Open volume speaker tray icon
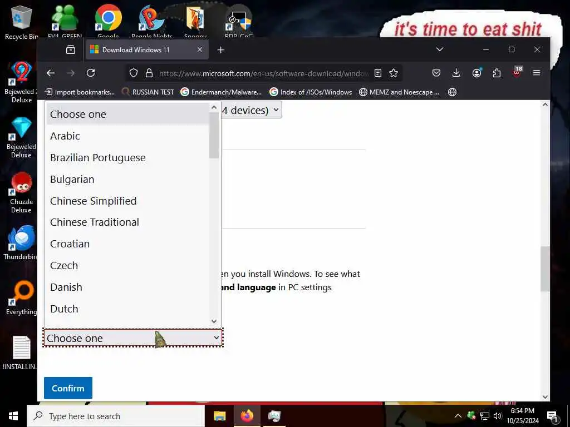570x427 pixels. click(x=497, y=416)
